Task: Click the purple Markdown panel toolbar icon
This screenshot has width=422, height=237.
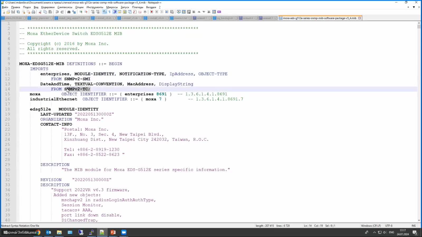Action: [x=219, y=12]
